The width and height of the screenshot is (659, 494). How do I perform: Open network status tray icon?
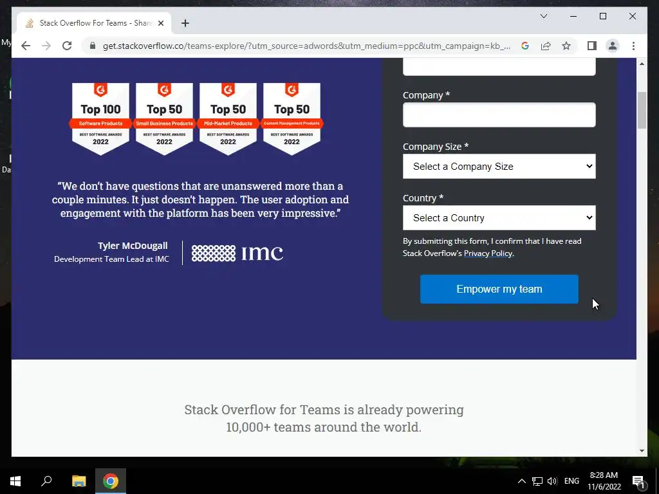click(x=537, y=481)
